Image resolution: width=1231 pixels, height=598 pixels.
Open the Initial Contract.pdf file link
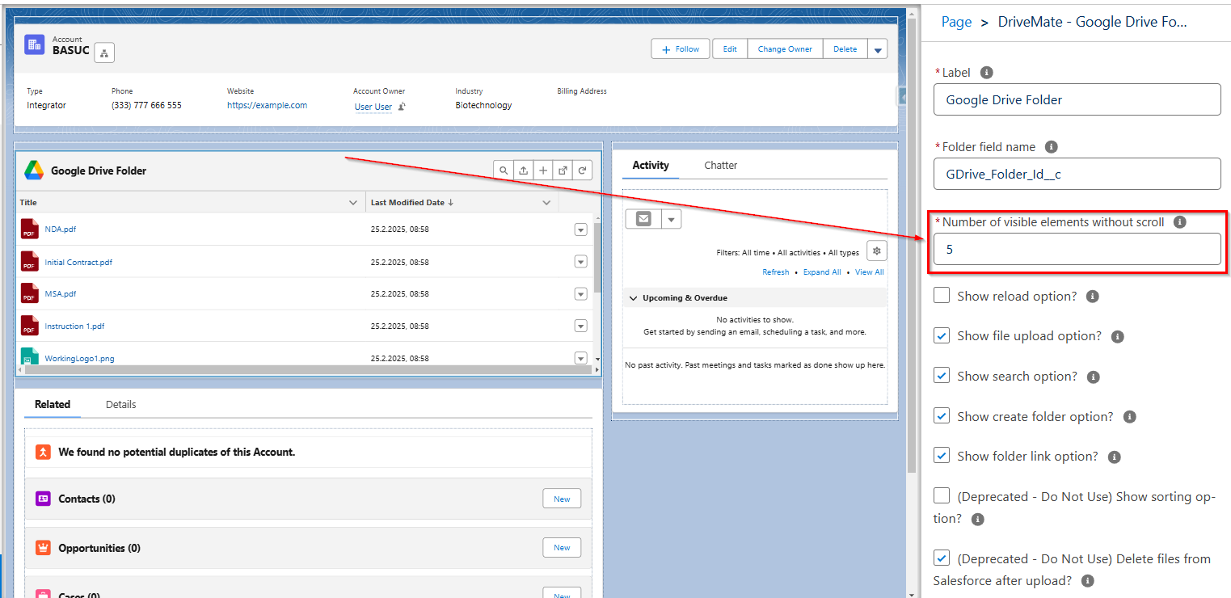click(x=78, y=261)
